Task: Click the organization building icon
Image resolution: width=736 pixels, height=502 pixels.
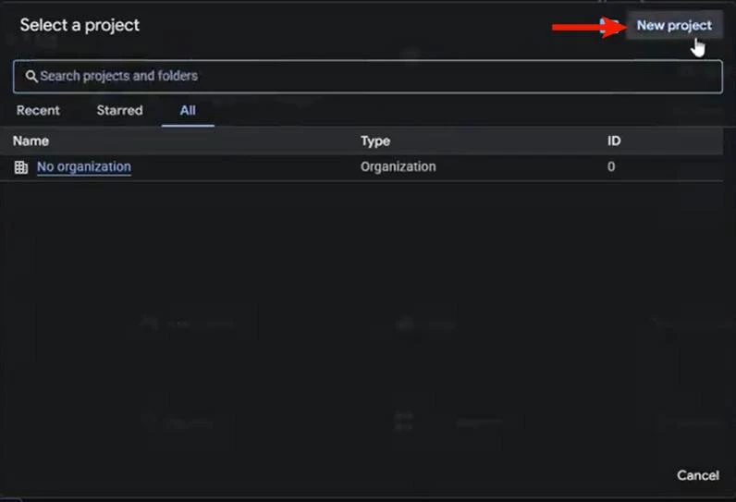Action: tap(21, 167)
